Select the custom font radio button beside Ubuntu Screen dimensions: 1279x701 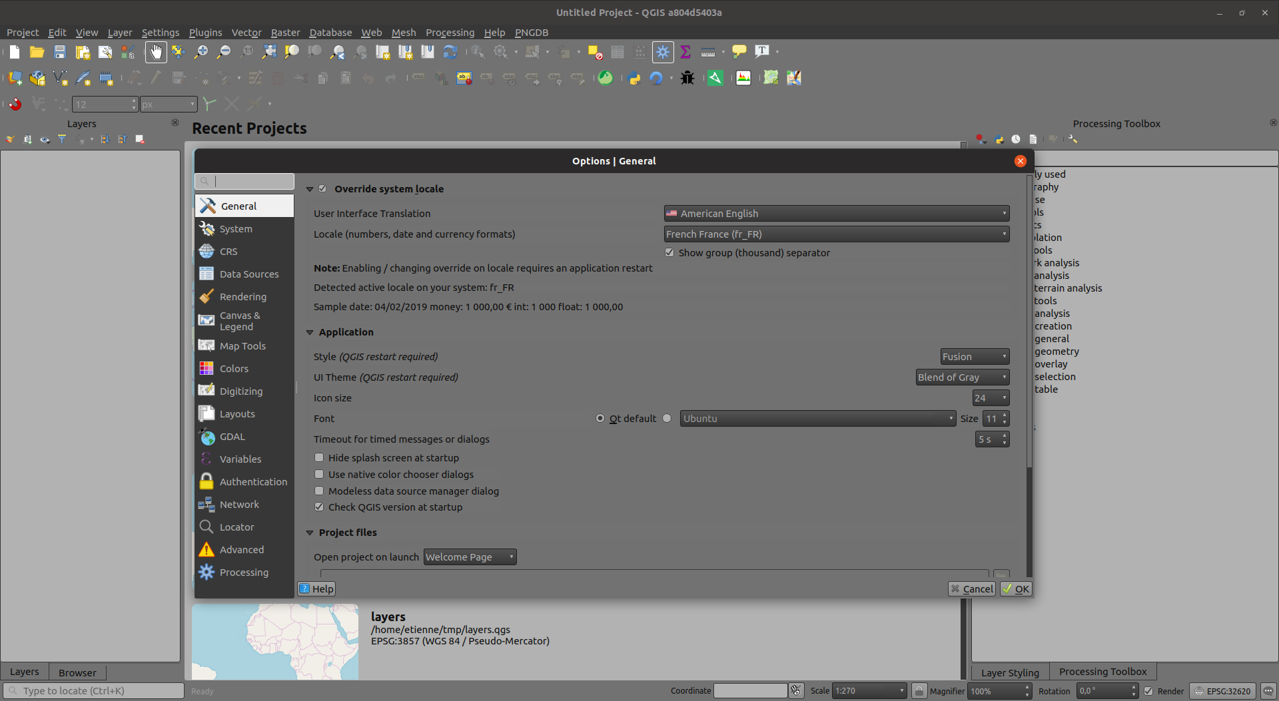click(667, 419)
